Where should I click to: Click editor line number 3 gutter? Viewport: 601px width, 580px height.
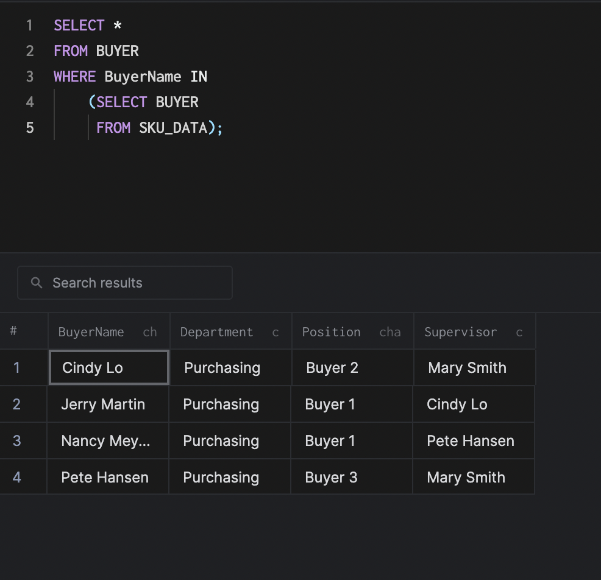(x=30, y=77)
